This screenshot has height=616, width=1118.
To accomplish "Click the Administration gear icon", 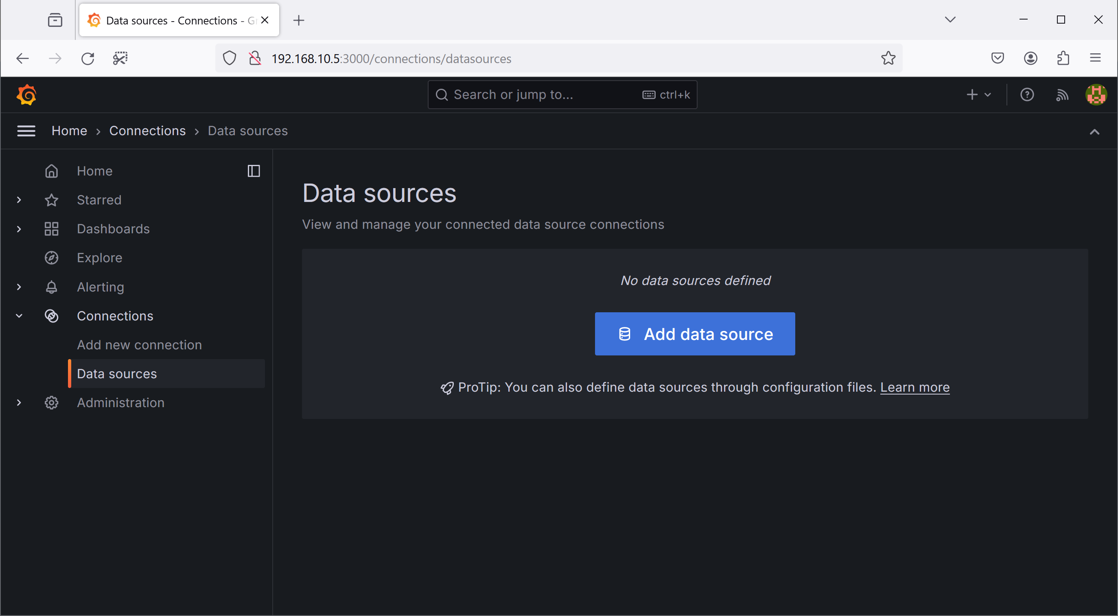I will pos(52,402).
